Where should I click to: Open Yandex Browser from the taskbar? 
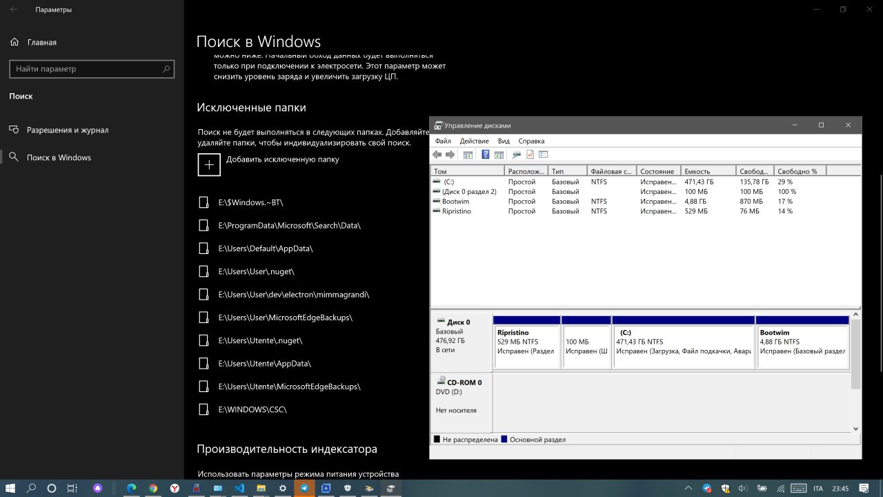coord(175,488)
